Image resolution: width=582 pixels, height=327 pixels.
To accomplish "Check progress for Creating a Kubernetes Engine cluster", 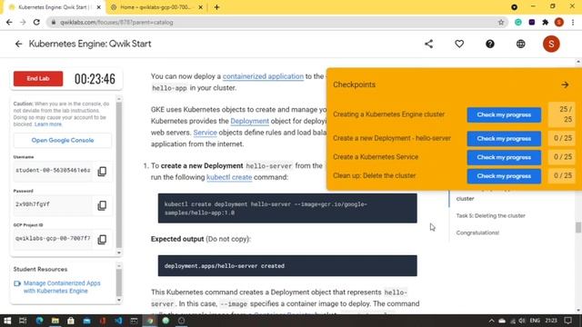I will click(504, 115).
